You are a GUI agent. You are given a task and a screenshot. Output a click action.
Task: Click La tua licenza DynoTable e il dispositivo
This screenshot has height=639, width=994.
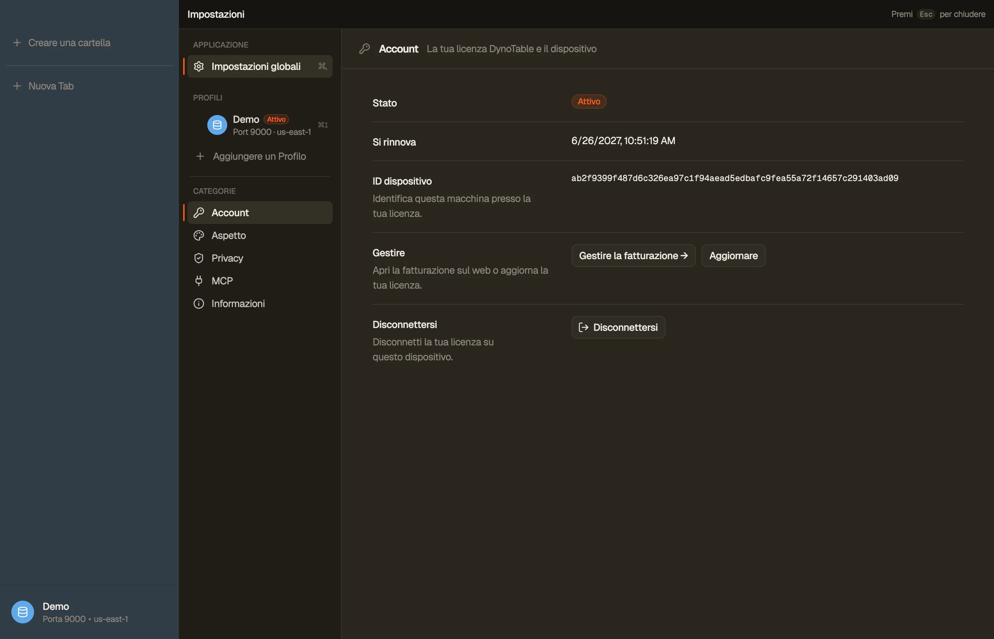[512, 49]
